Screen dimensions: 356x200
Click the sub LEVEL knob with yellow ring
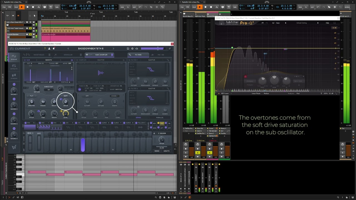pos(66,113)
